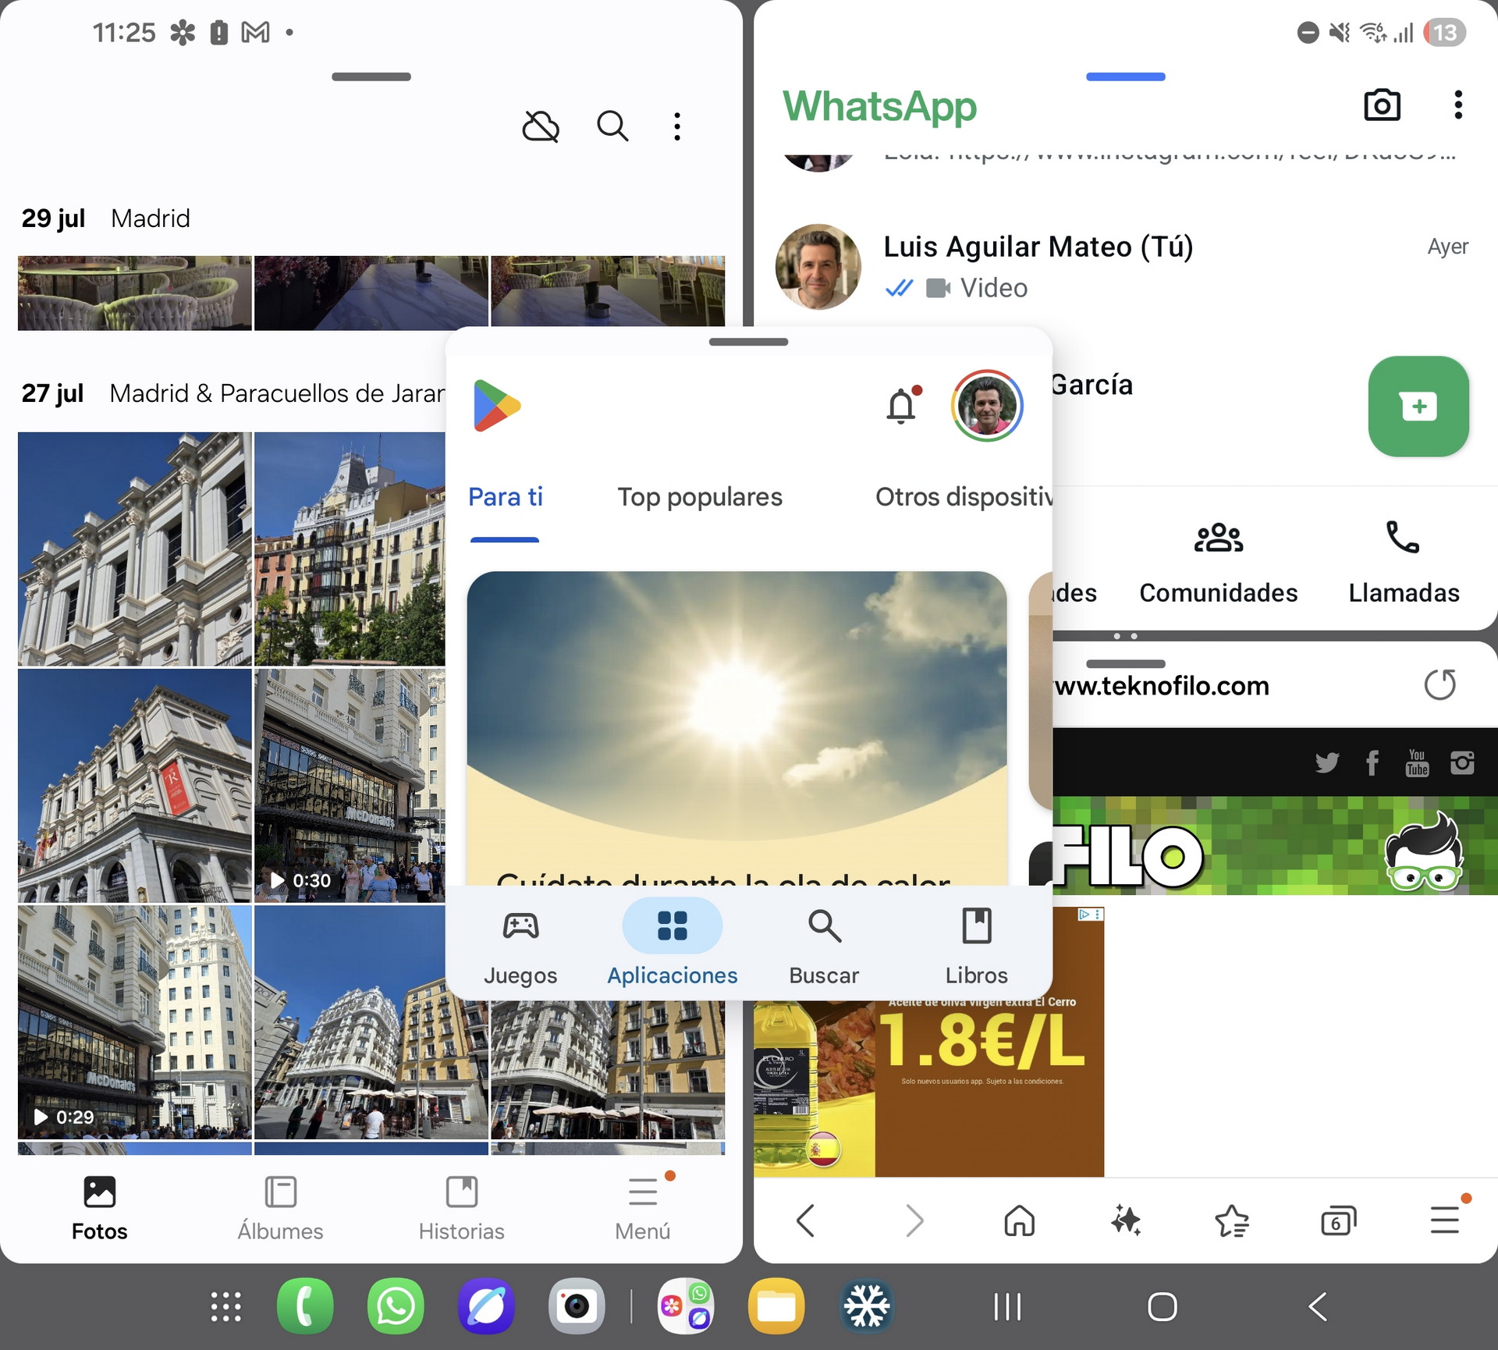The image size is (1498, 1350).
Task: Open the app drawer grid in taskbar
Action: pos(225,1306)
